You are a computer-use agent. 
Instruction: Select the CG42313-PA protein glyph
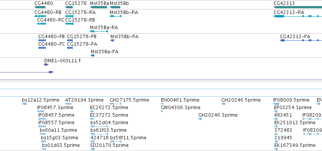[x=301, y=40]
